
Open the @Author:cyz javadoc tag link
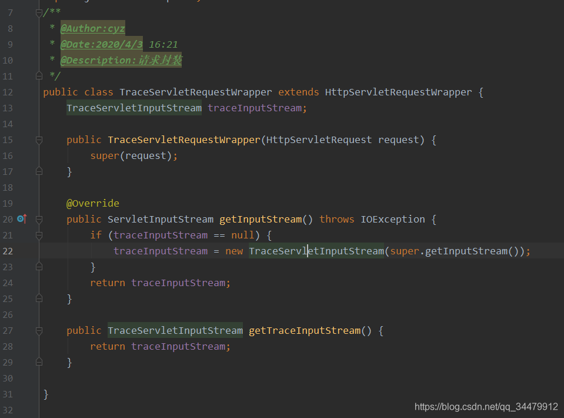click(x=92, y=28)
